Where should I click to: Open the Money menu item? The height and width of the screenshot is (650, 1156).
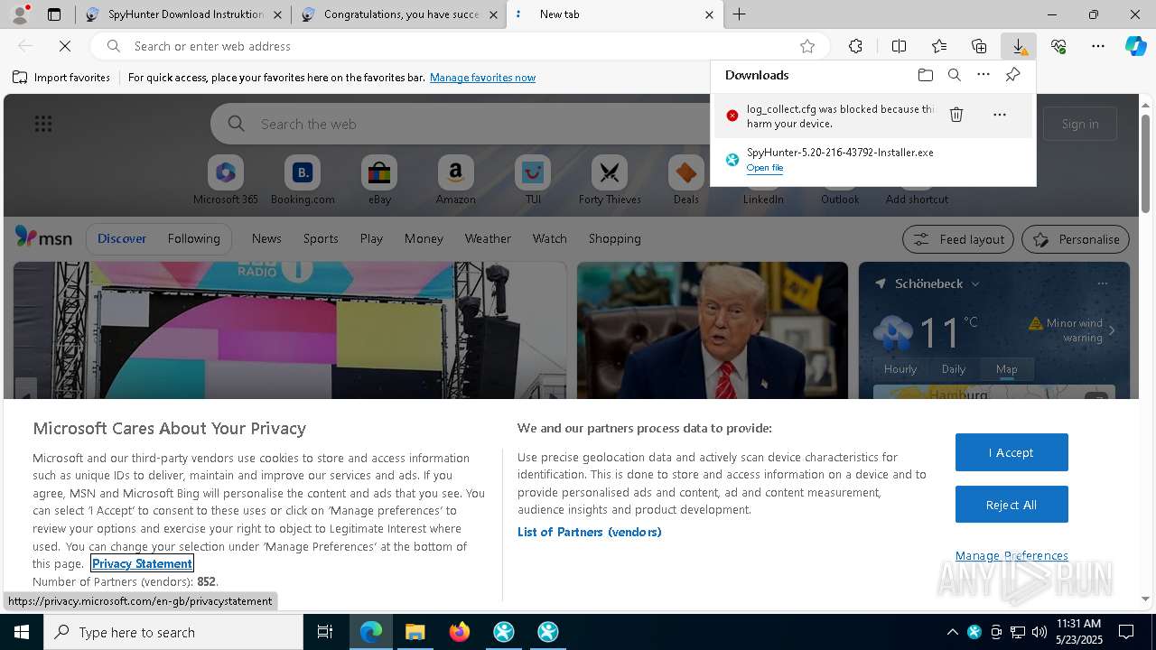[x=424, y=238]
